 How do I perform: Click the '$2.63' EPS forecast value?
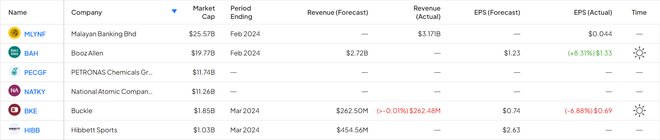(x=511, y=130)
